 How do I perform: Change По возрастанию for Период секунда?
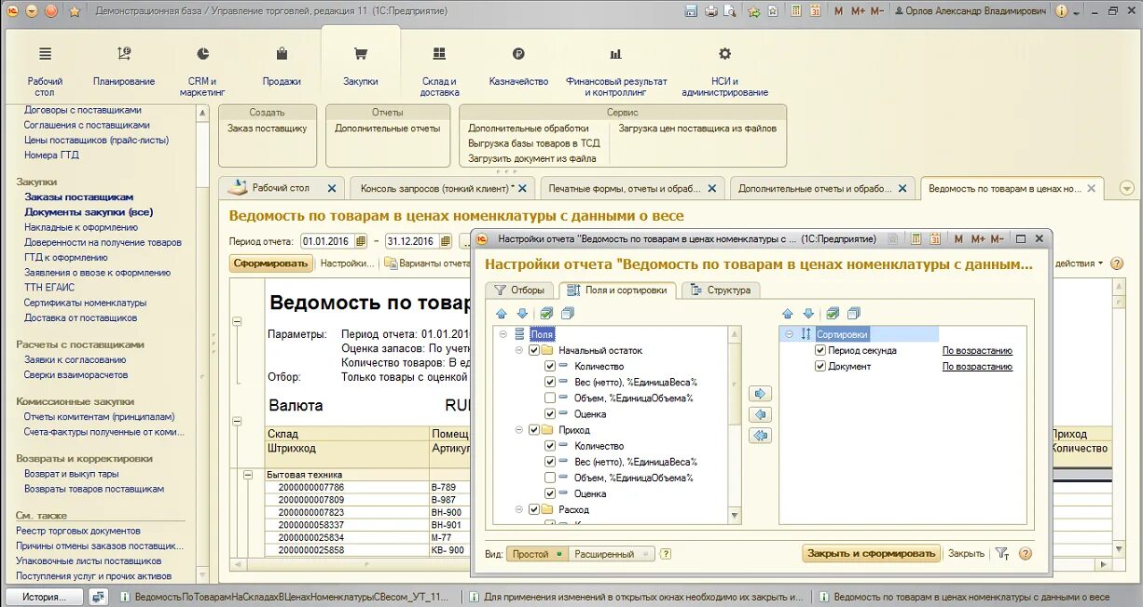(977, 351)
